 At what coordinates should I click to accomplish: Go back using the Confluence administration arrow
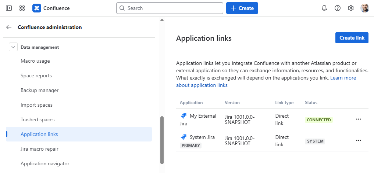9,27
